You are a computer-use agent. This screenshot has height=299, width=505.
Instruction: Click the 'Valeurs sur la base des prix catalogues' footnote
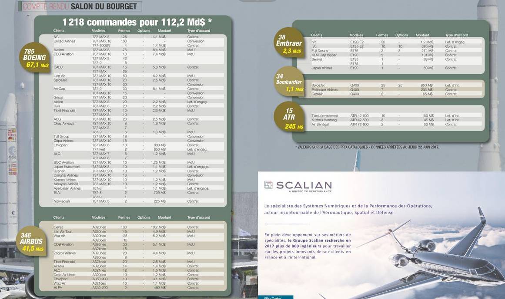click(x=367, y=147)
